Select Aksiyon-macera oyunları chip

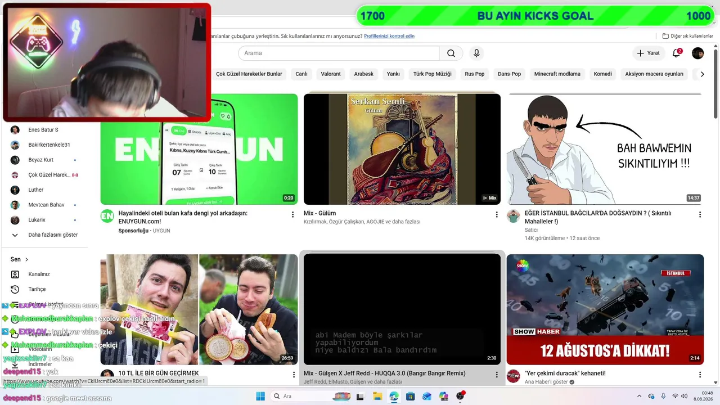point(654,74)
